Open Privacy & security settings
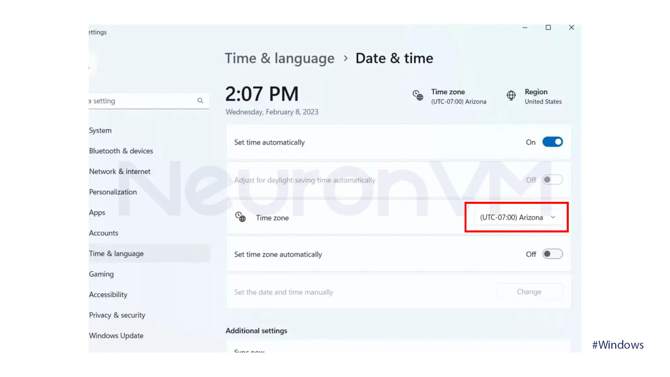670x377 pixels. [x=117, y=315]
